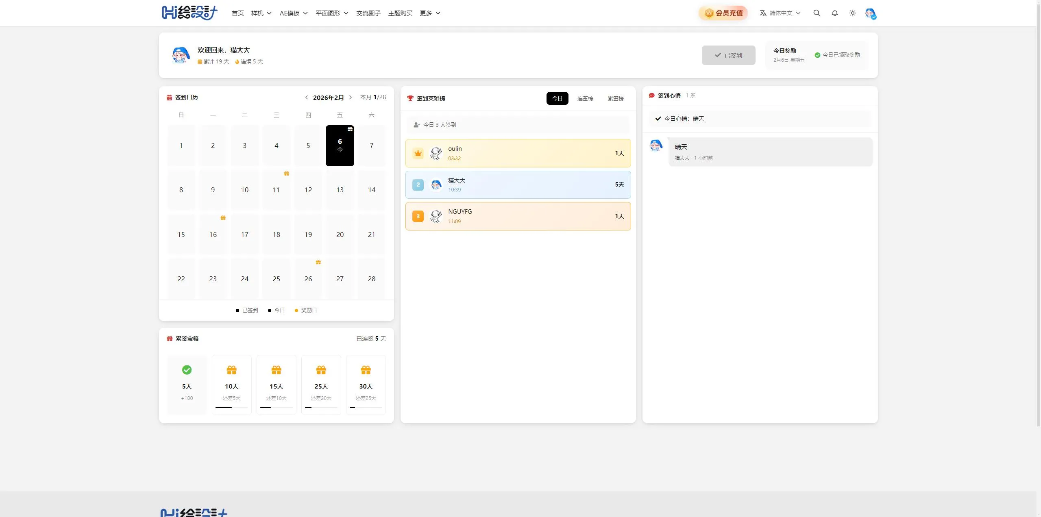Switch to the 连签榜 tab
Viewport: 1041px width, 517px height.
click(585, 98)
